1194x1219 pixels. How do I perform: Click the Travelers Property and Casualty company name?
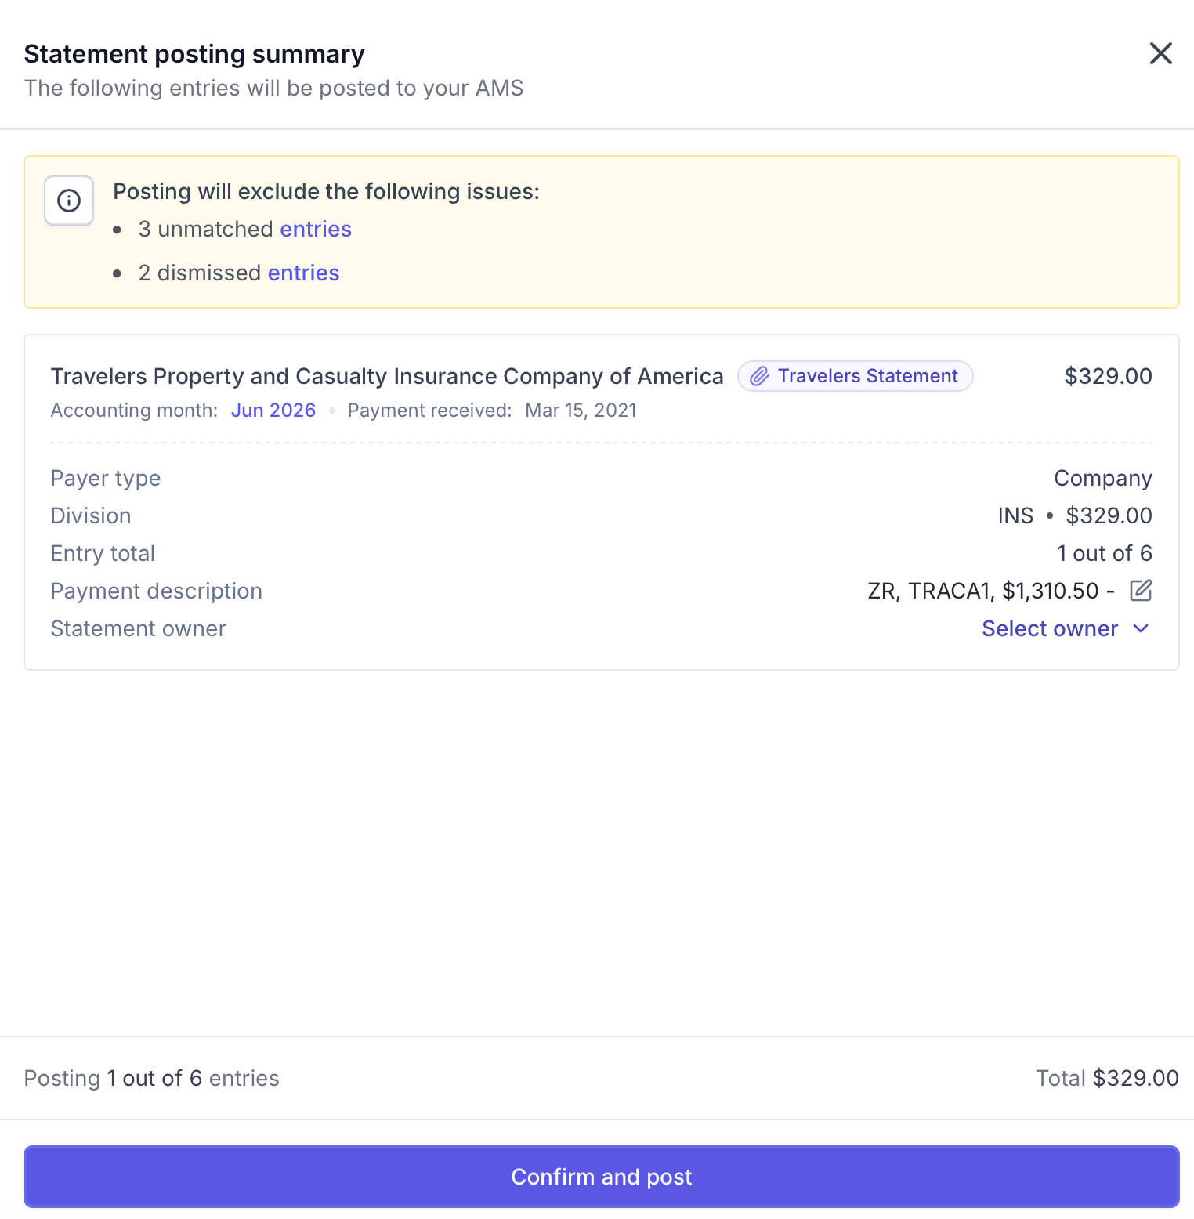click(x=387, y=376)
